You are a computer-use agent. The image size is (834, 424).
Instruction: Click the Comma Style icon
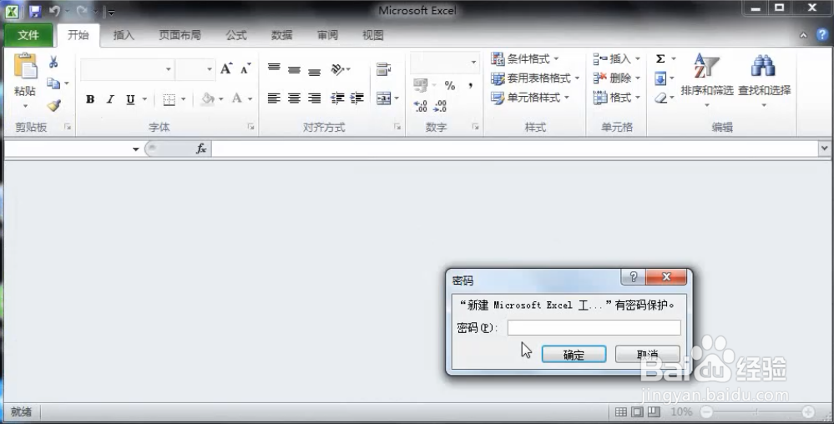(x=471, y=85)
